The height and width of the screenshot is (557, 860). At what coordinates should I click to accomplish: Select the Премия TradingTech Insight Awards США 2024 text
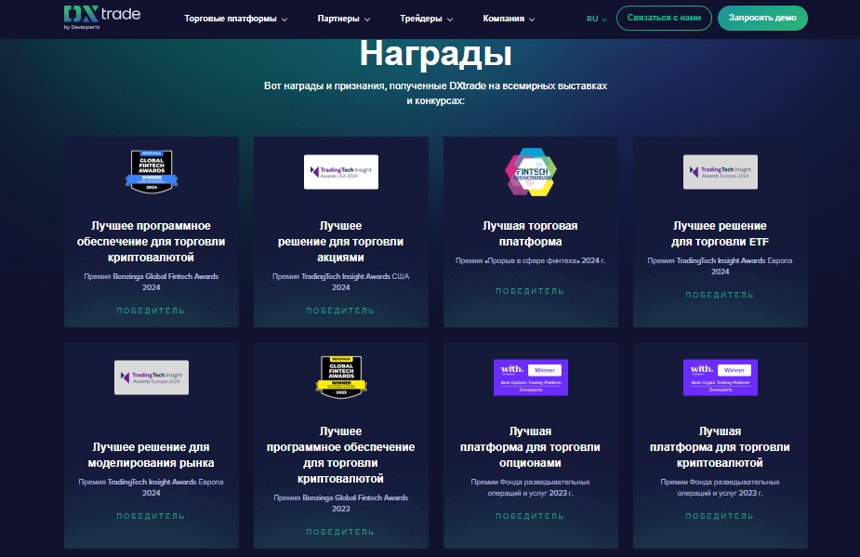coord(340,282)
